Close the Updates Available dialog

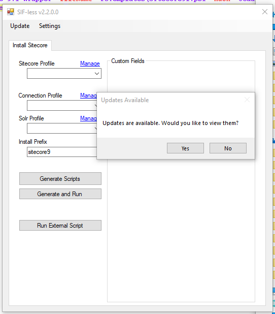[247, 100]
